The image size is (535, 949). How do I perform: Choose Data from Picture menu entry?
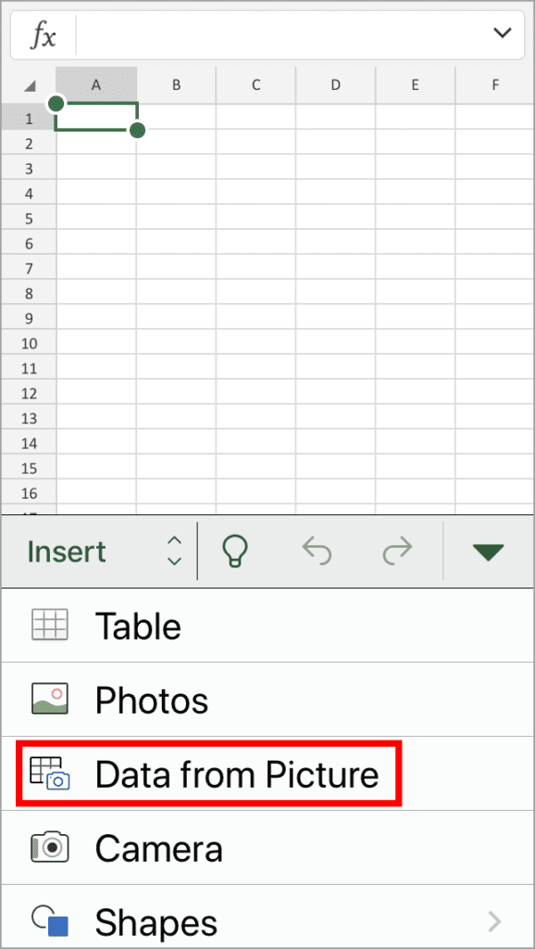238,774
